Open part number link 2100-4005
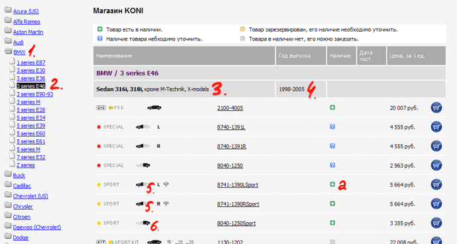This screenshot has width=457, height=244. pos(230,107)
